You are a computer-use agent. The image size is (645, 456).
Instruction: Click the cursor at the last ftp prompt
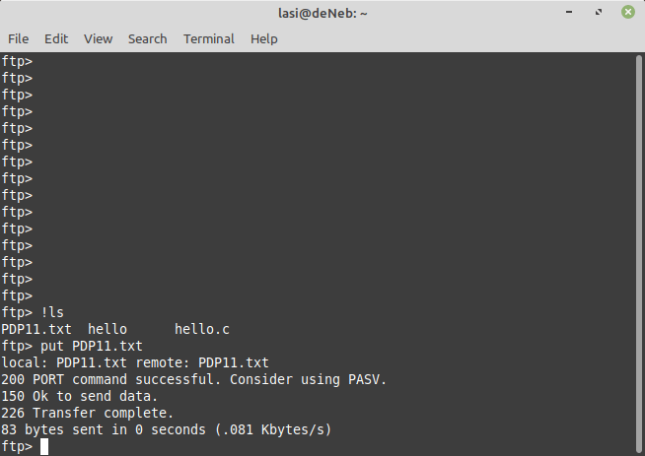(x=44, y=447)
